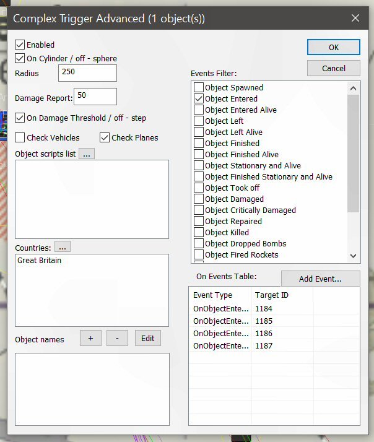The height and width of the screenshot is (442, 374).
Task: Check Object Took off filter
Action: click(x=199, y=188)
